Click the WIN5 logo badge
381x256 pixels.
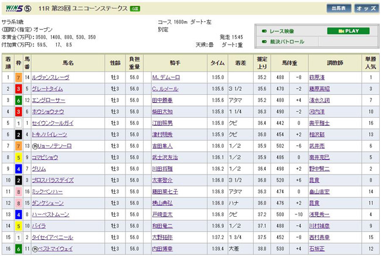15,9
